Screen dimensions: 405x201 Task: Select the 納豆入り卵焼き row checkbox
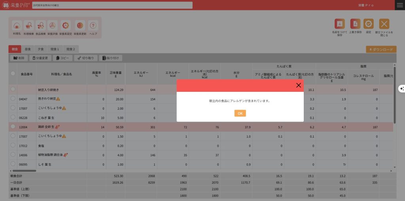pos(13,89)
